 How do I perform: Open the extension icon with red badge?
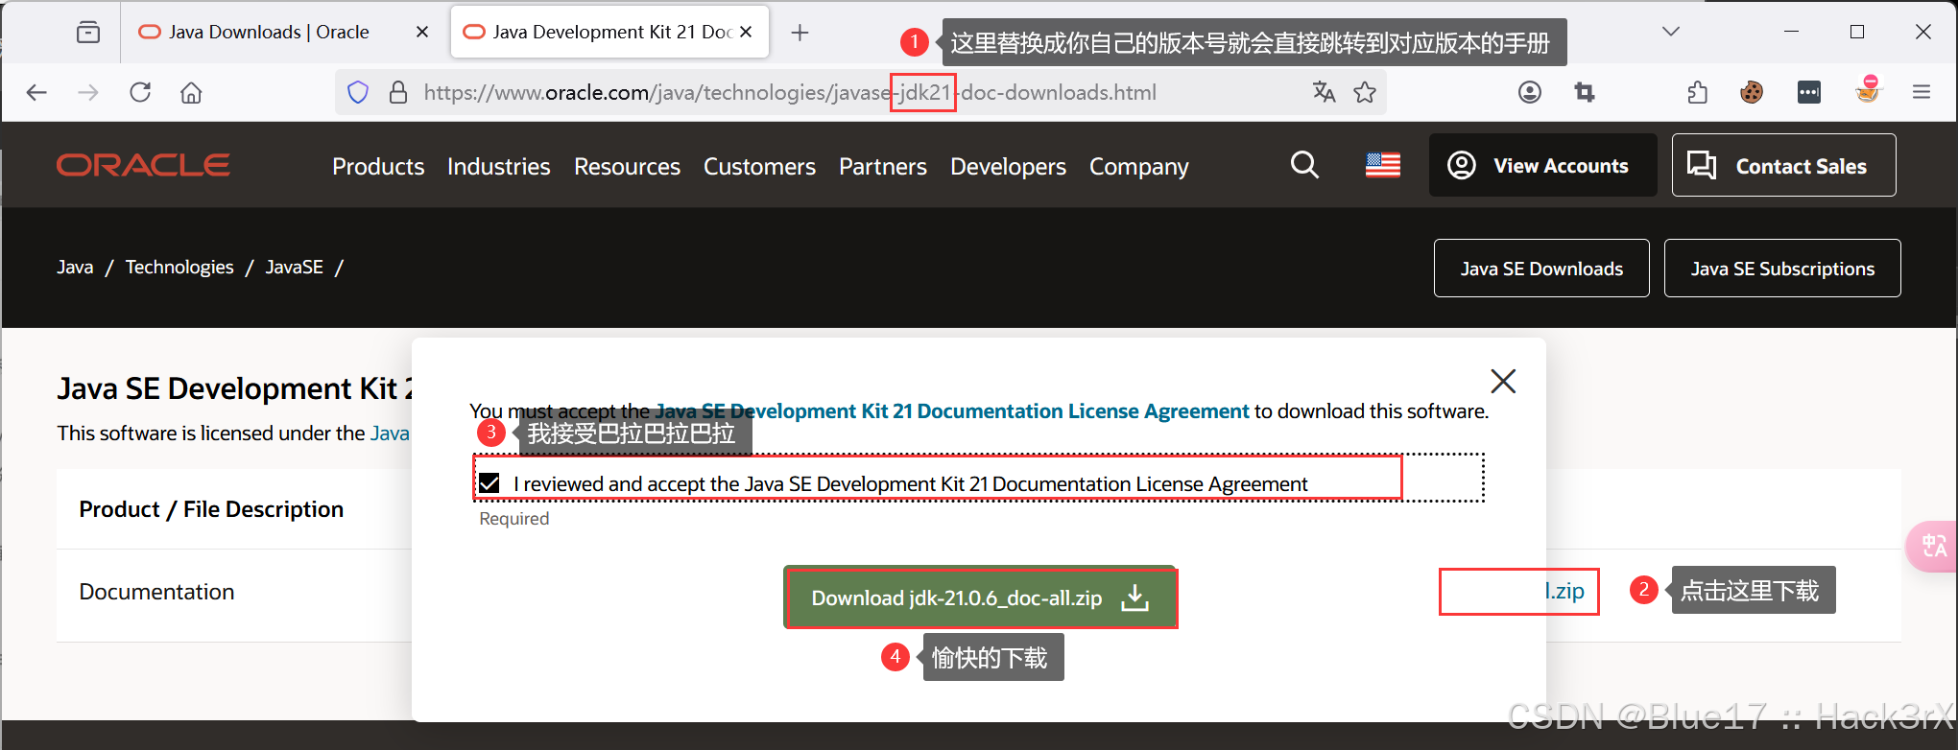1867,90
